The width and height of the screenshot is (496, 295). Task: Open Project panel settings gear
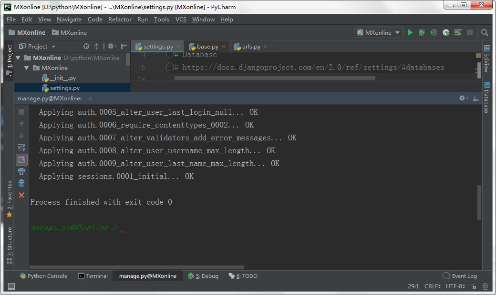click(x=111, y=46)
